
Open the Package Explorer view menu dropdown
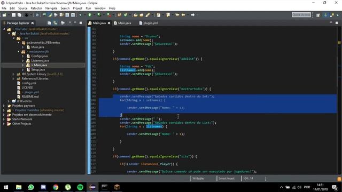click(69, 22)
